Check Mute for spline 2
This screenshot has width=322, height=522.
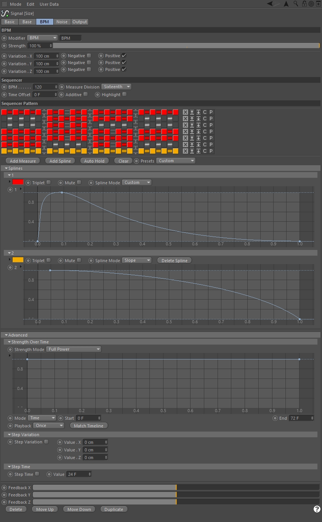click(x=79, y=260)
